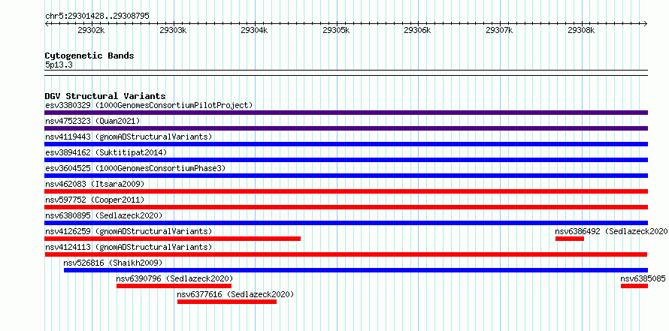Select the 5p13.3 band label
This screenshot has width=669, height=331.
tap(59, 65)
